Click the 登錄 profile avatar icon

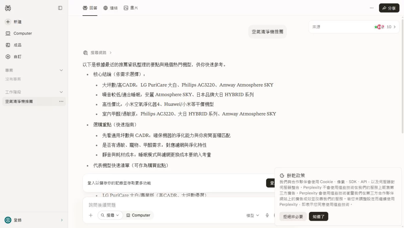pos(8,220)
